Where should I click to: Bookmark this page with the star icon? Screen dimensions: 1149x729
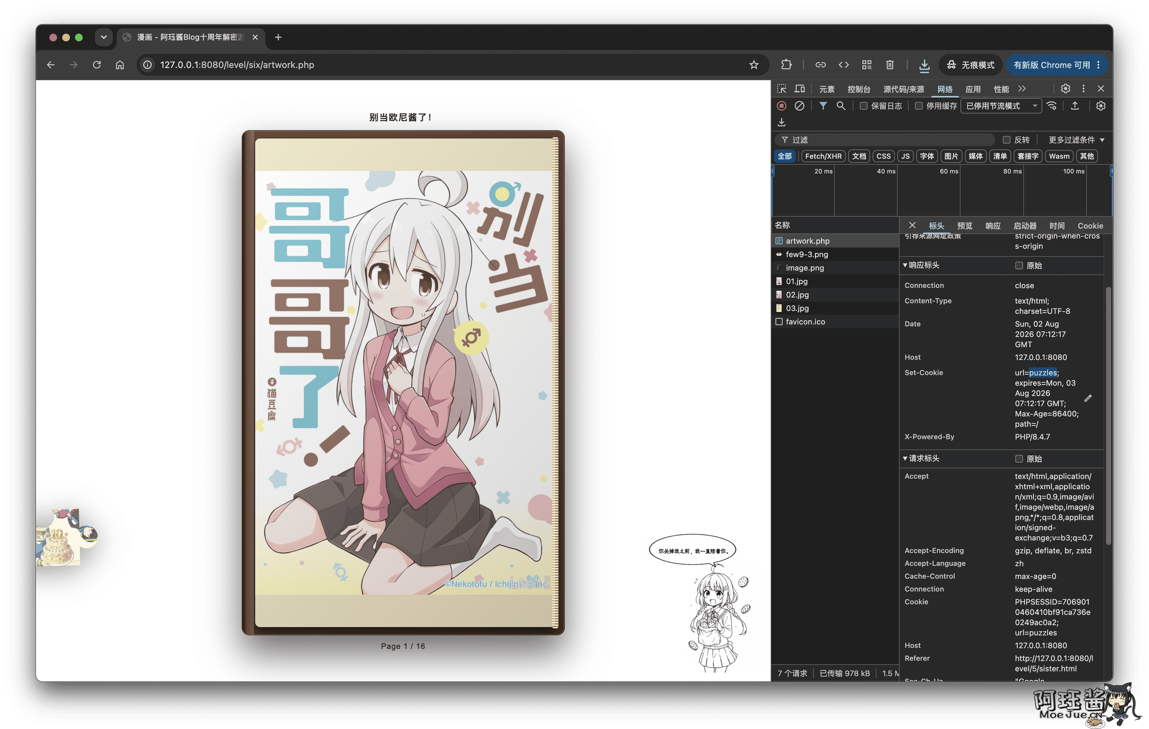click(x=754, y=65)
